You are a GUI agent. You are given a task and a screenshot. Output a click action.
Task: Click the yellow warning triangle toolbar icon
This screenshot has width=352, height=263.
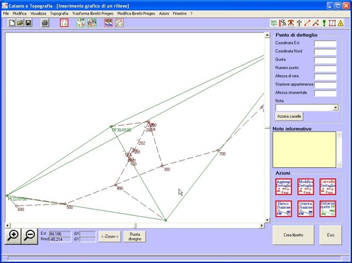coord(340,23)
